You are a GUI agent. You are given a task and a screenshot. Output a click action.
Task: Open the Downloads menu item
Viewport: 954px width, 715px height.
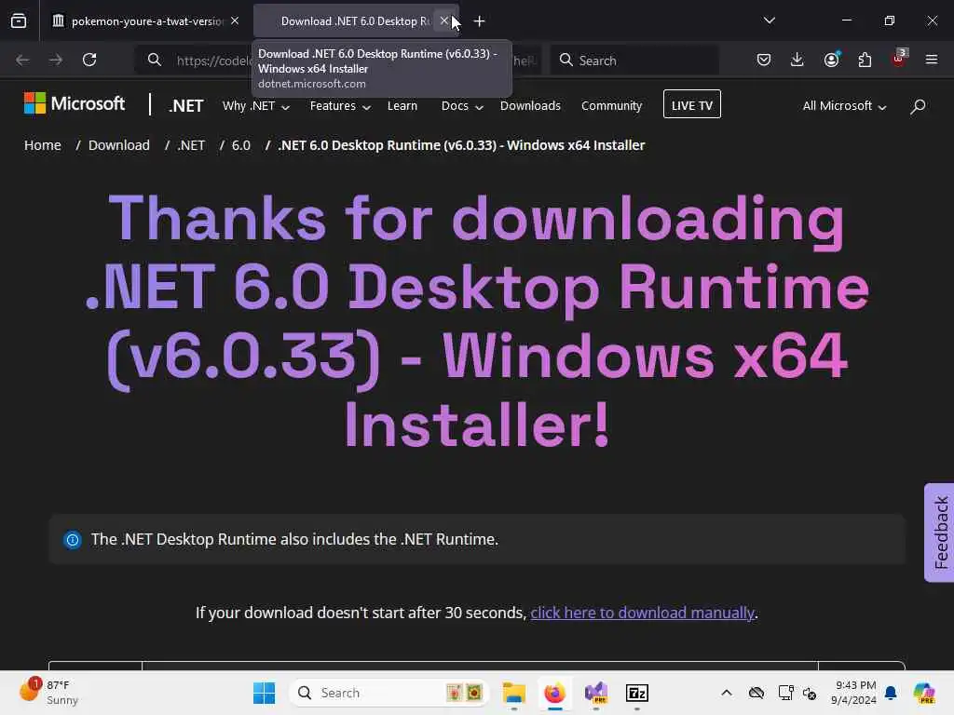tap(530, 106)
